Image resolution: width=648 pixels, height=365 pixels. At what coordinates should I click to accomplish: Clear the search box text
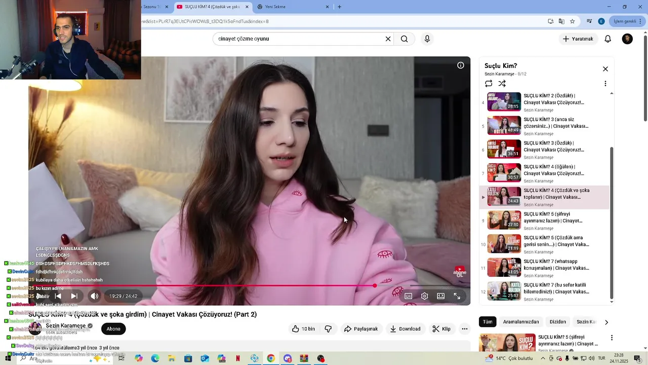[388, 39]
